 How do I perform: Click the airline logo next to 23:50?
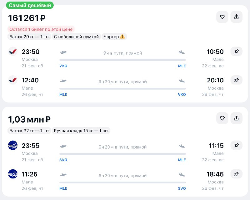pyautogui.click(x=13, y=51)
